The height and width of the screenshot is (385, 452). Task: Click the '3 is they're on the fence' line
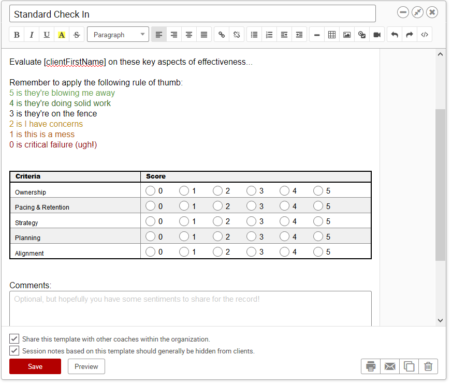(x=53, y=113)
